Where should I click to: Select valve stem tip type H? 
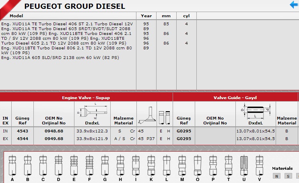coord(120,168)
